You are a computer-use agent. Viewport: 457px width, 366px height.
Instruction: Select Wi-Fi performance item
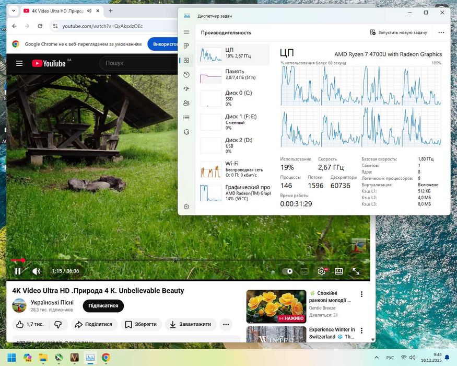pyautogui.click(x=233, y=169)
